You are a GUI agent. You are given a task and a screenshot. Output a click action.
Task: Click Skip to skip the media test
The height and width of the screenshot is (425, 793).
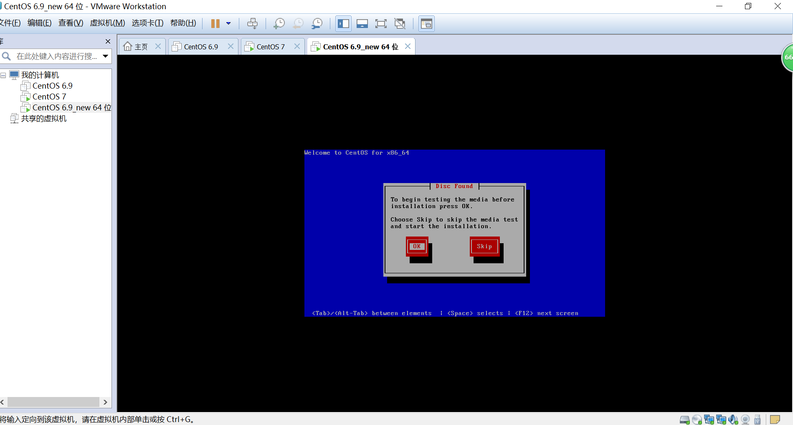click(x=484, y=246)
